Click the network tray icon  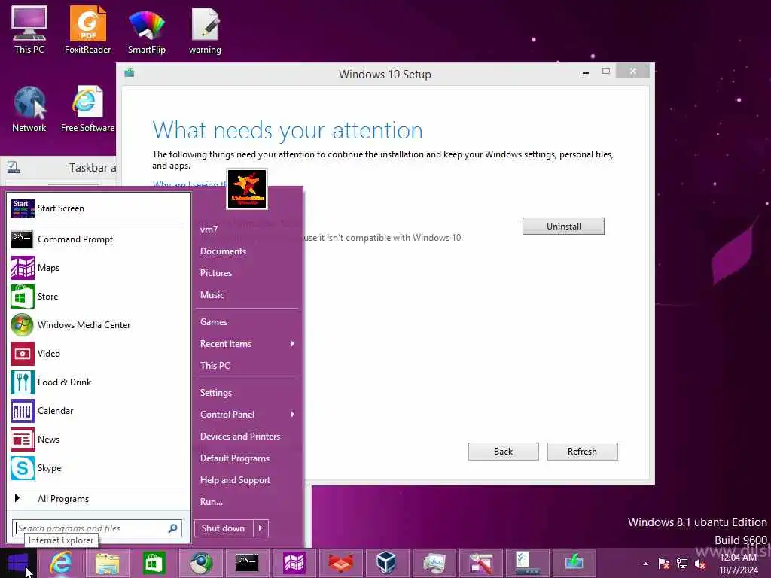pyautogui.click(x=682, y=564)
